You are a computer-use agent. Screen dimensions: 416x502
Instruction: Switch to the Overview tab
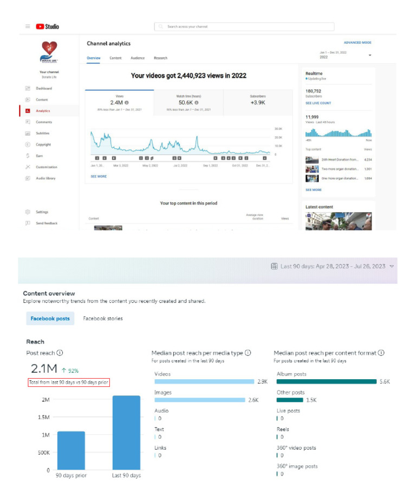point(94,58)
